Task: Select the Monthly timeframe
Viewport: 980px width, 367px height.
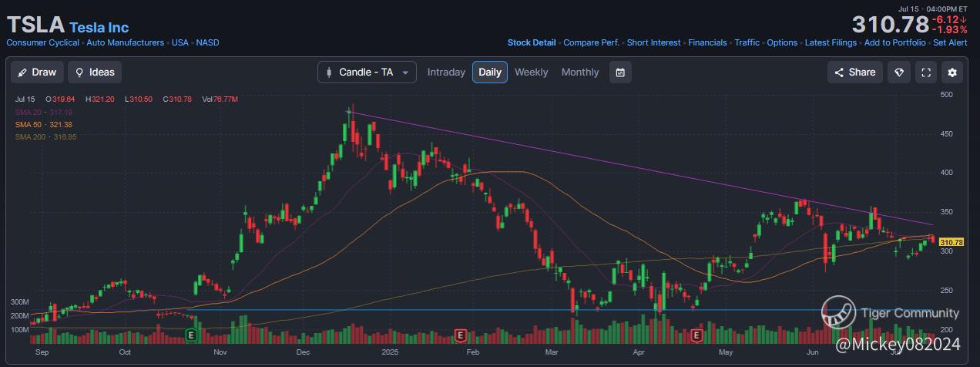Action: pyautogui.click(x=579, y=72)
